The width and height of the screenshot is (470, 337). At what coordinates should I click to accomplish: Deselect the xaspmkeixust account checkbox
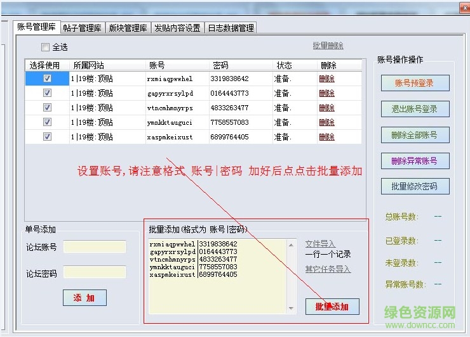coord(47,137)
